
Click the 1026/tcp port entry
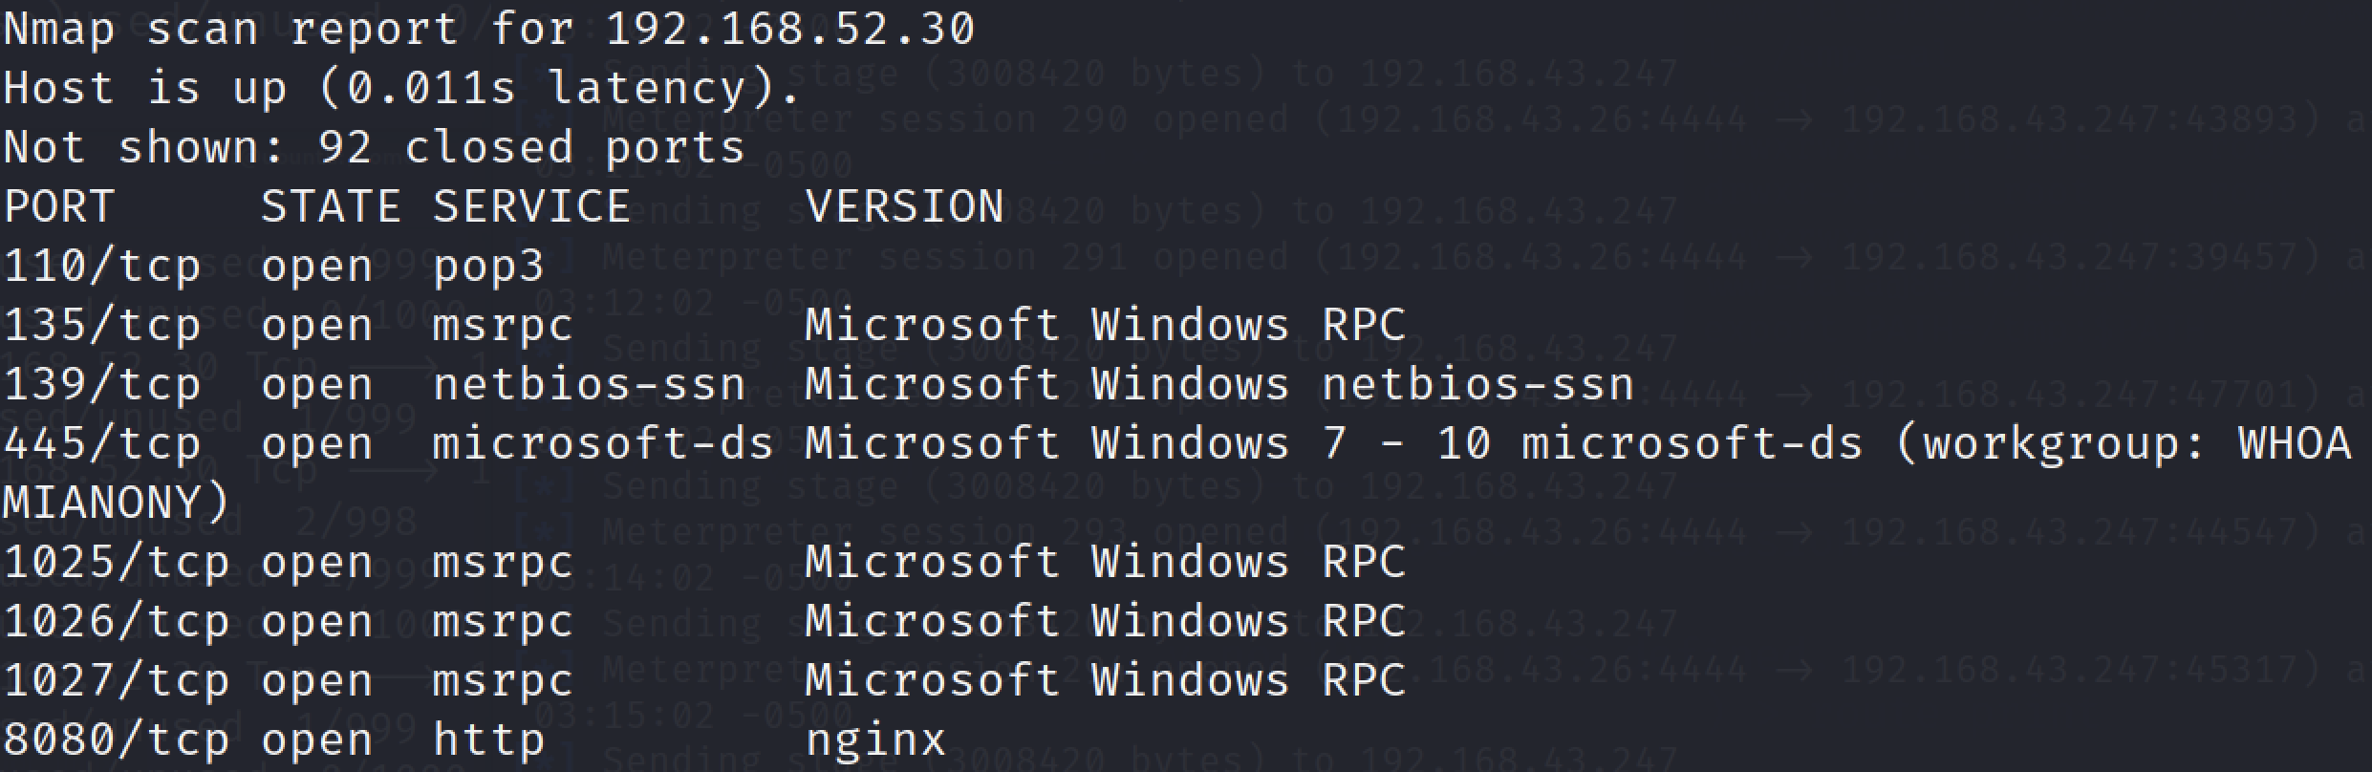pos(116,621)
